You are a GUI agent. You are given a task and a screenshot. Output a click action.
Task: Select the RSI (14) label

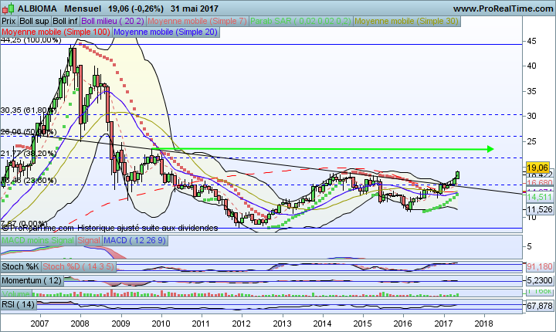coord(19,304)
